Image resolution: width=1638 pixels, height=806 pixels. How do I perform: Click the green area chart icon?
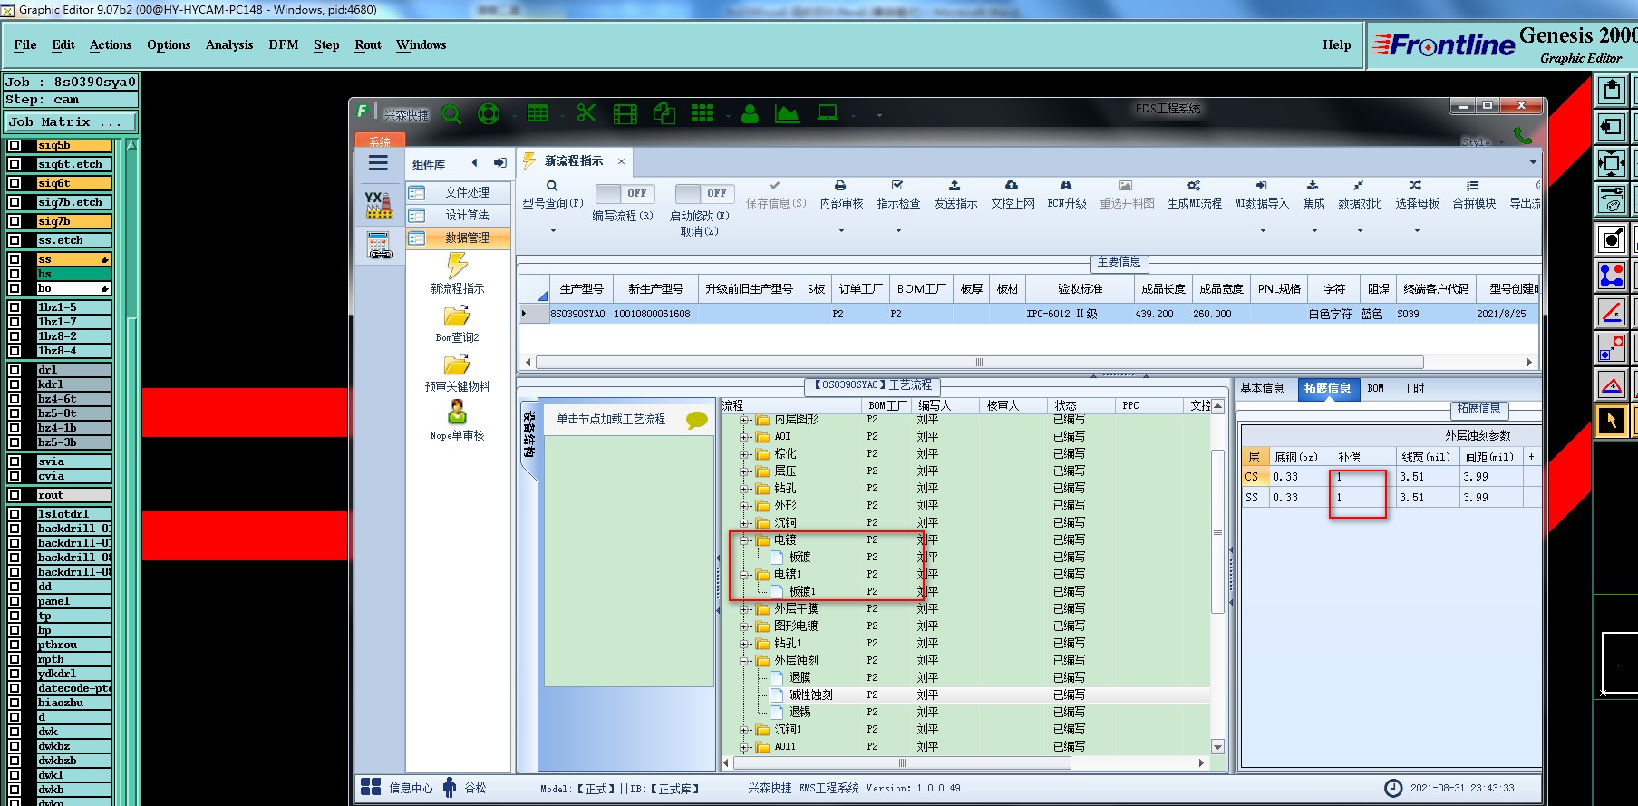coord(787,113)
